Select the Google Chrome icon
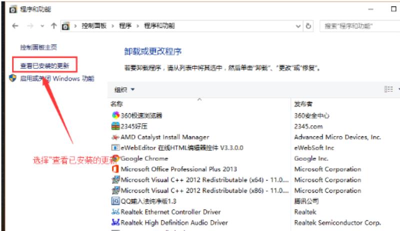Screen dimensions: 400x231 (115, 158)
